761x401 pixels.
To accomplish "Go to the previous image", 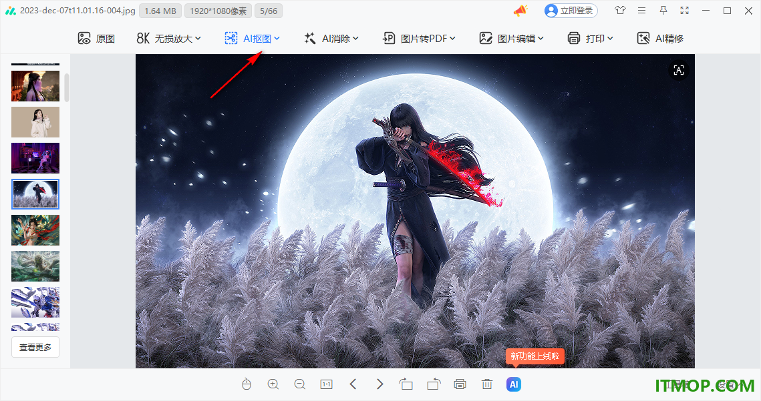I will point(353,384).
